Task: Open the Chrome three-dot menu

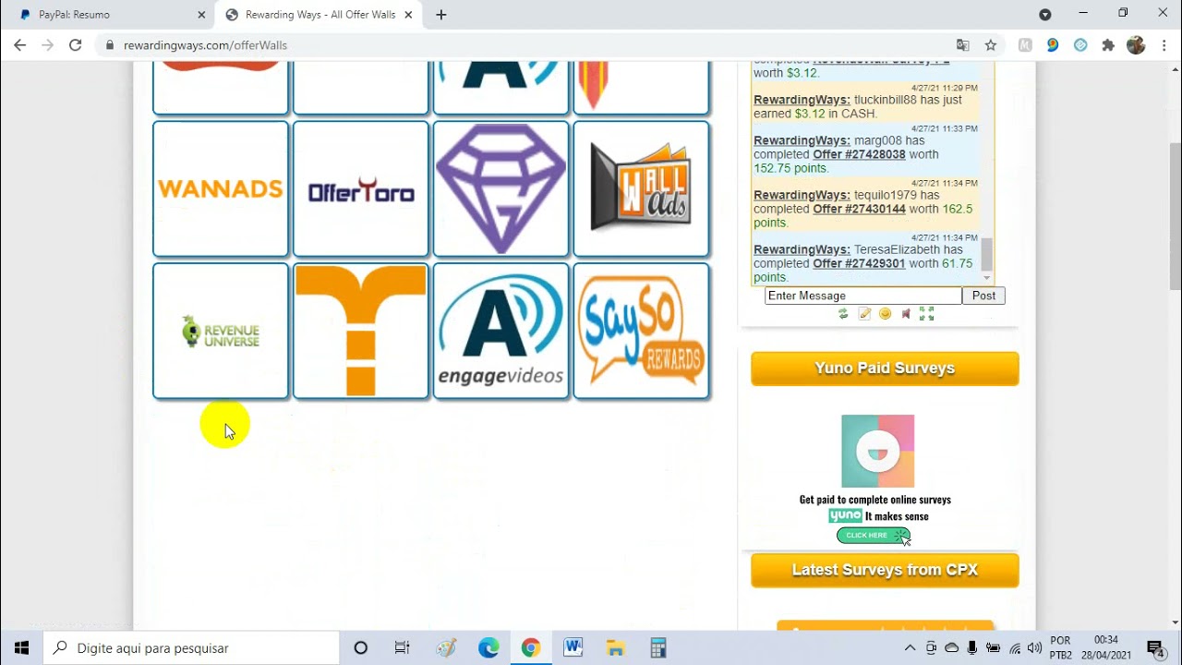Action: (1163, 45)
